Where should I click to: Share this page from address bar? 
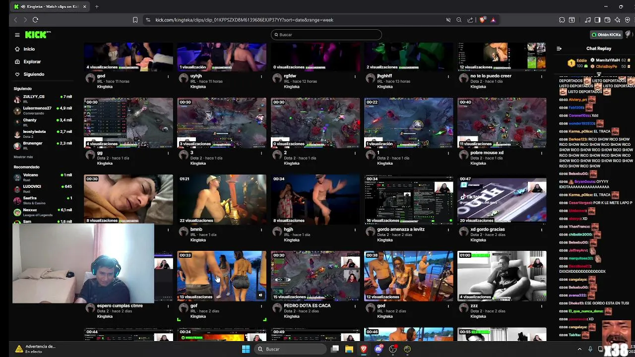point(470,20)
